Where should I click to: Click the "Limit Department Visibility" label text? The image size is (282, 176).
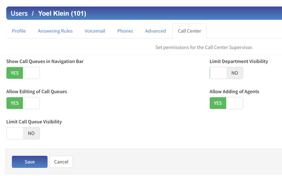239,62
